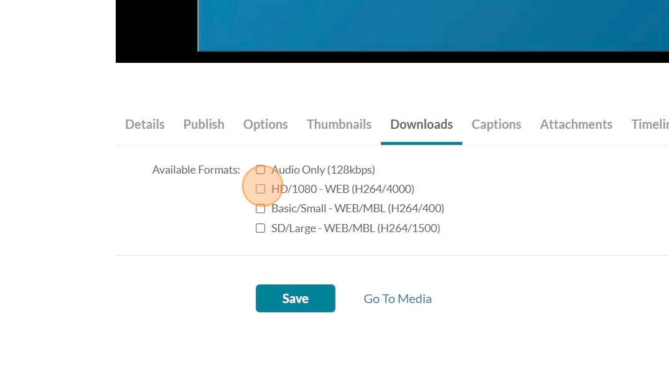This screenshot has width=669, height=374.
Task: Open the Thumbnails tab
Action: click(x=339, y=124)
